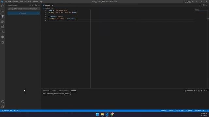Toggle the primary side bar layout icon
This screenshot has height=117, width=209.
tap(185, 2)
